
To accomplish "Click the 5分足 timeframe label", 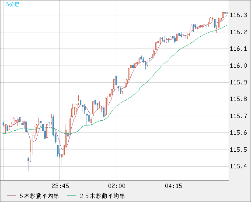I will 13,4.
